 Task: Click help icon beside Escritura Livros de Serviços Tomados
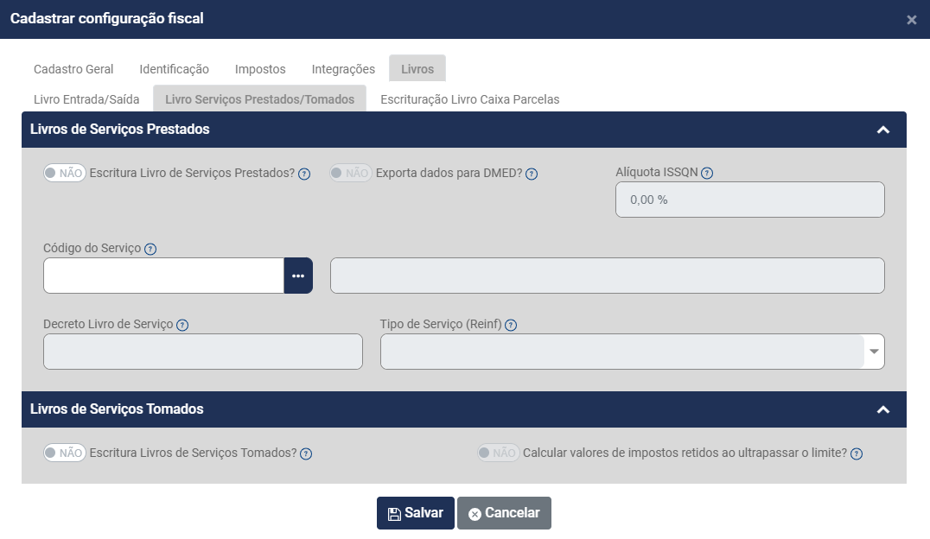tap(306, 453)
